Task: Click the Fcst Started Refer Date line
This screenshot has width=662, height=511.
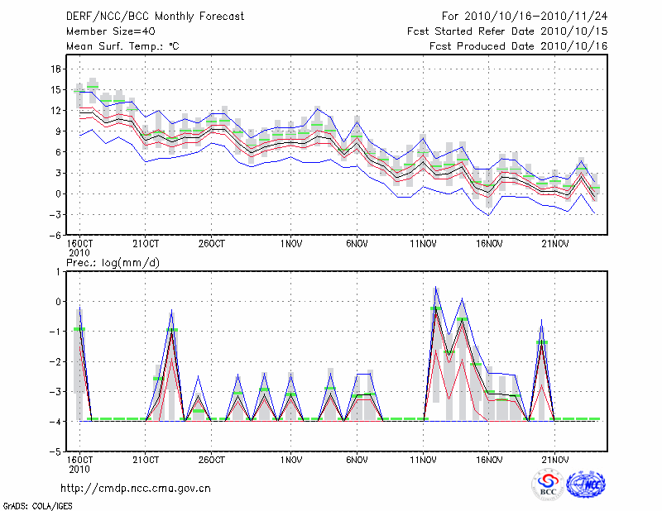Action: (x=507, y=31)
